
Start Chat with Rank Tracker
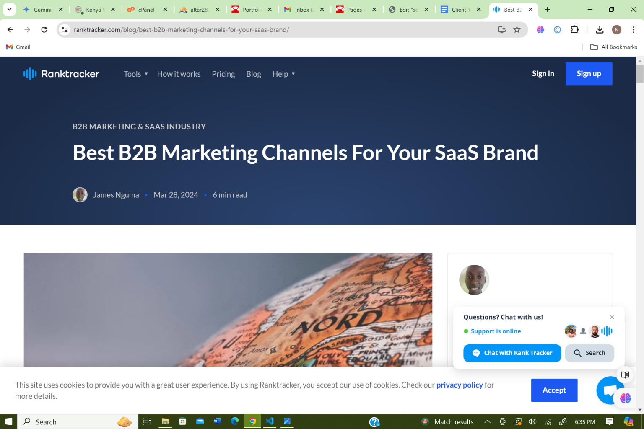[x=512, y=353]
